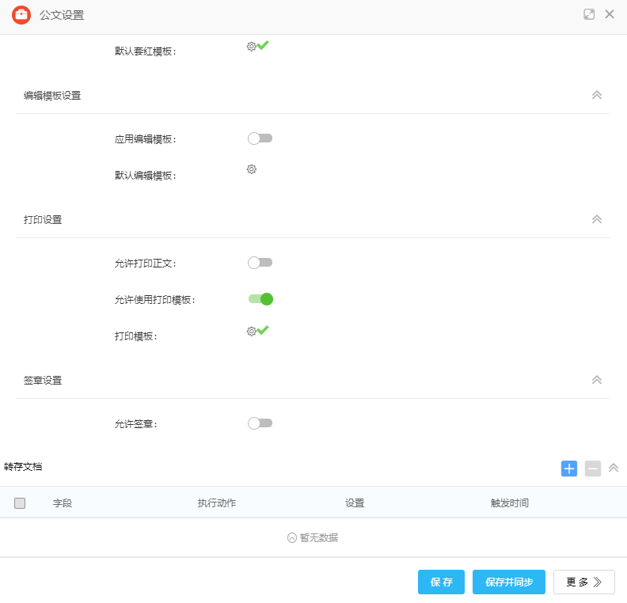Collapse the 转存文档 table section

click(x=614, y=468)
